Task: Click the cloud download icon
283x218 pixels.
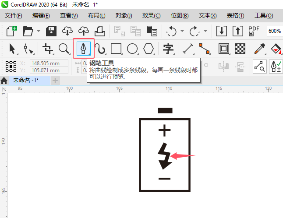Action: tap(67, 31)
